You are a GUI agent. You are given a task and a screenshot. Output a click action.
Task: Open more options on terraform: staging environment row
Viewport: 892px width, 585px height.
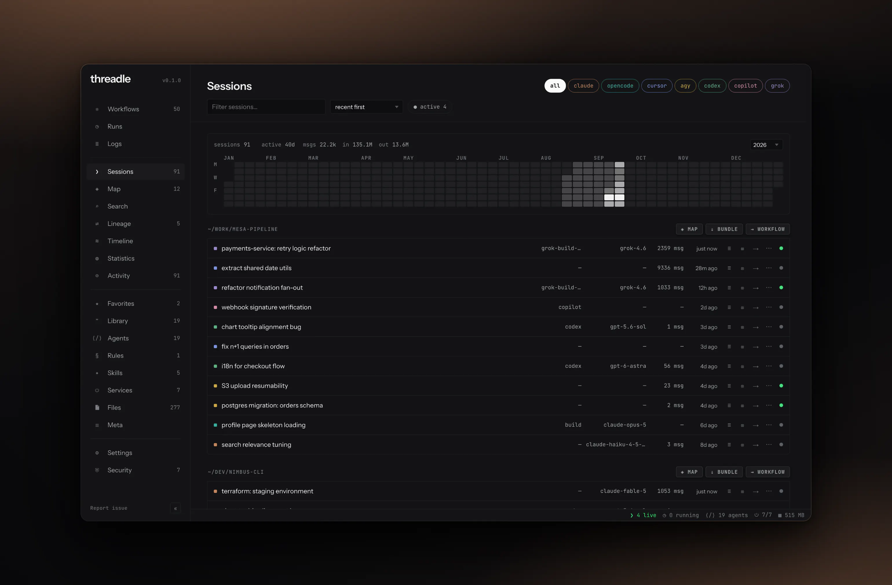click(x=769, y=491)
